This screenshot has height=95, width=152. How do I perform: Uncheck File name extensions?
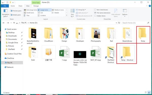click(95, 13)
